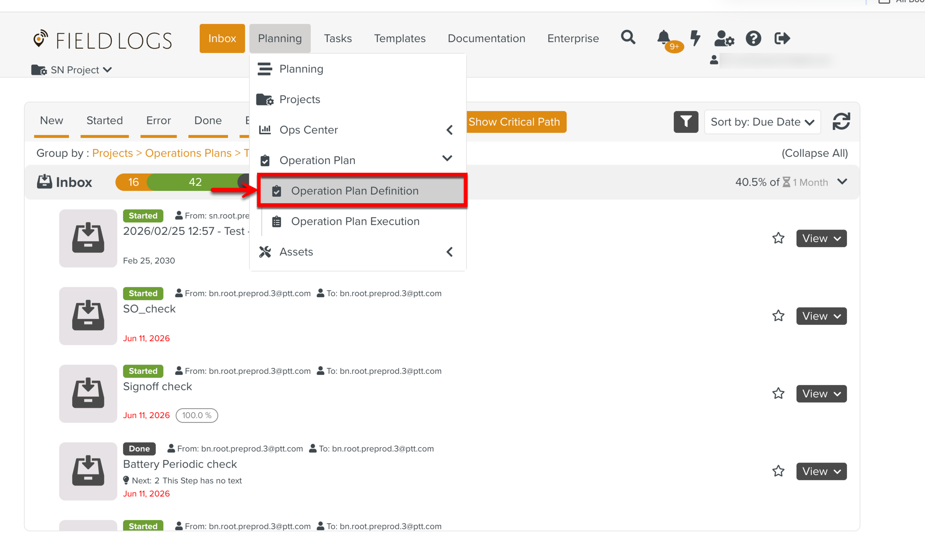The width and height of the screenshot is (925, 548).
Task: Click the Operation Plan Execution clipboard icon
Action: 276,221
